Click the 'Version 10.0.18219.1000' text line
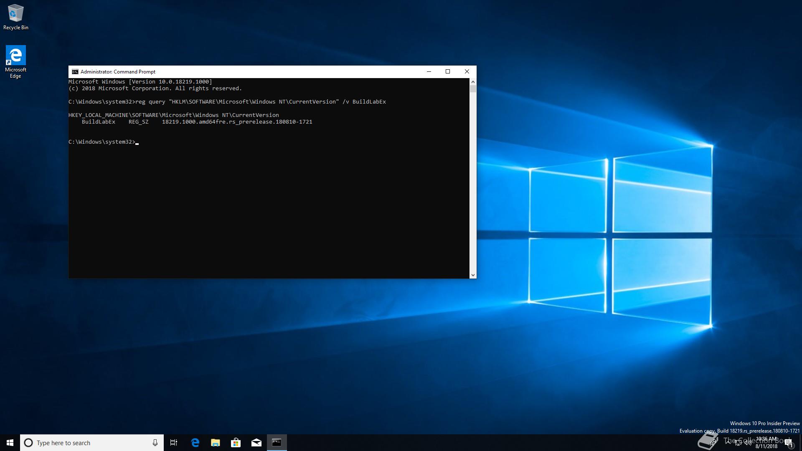This screenshot has width=802, height=451. (140, 82)
